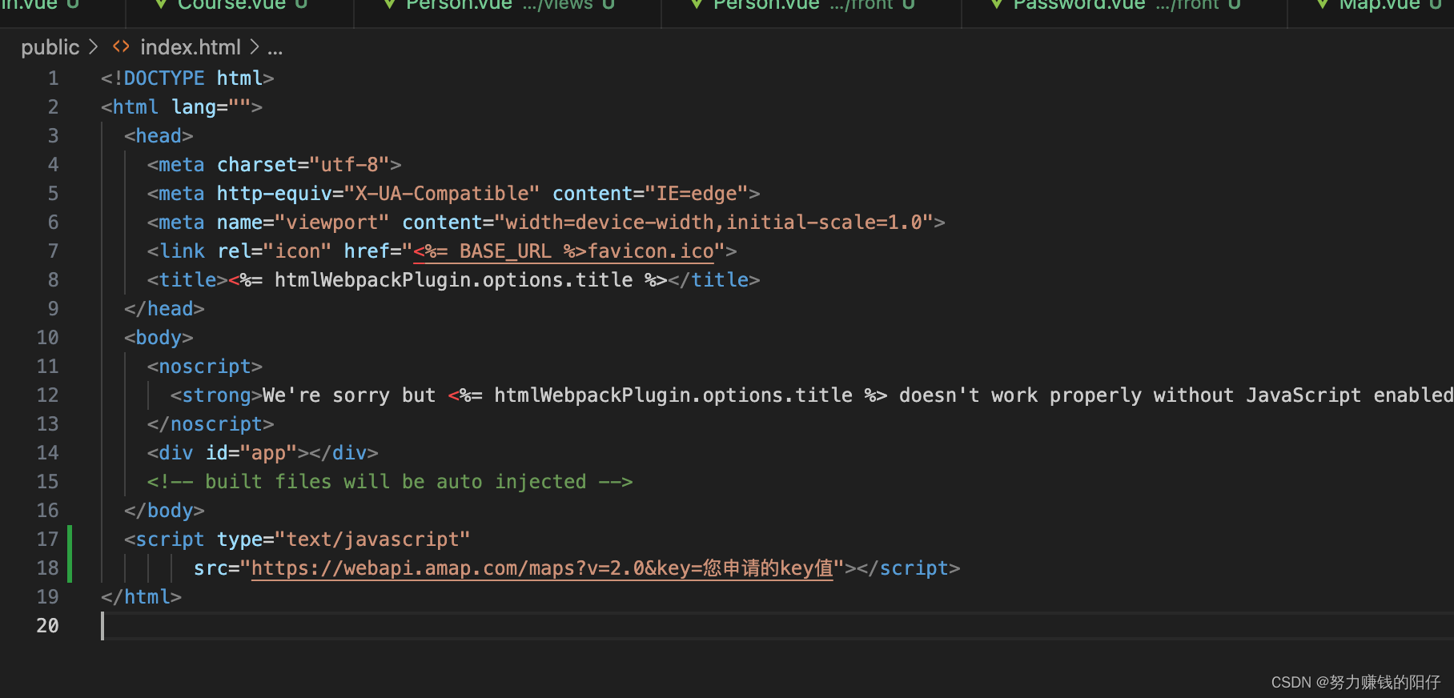Viewport: 1454px width, 698px height.
Task: Click the closing html tag
Action: pyautogui.click(x=141, y=597)
